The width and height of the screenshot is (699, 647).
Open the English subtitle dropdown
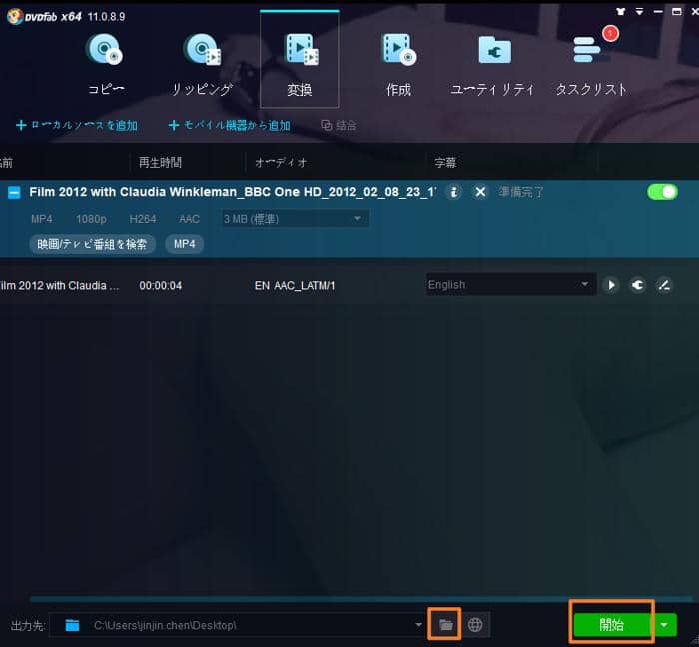(x=511, y=284)
